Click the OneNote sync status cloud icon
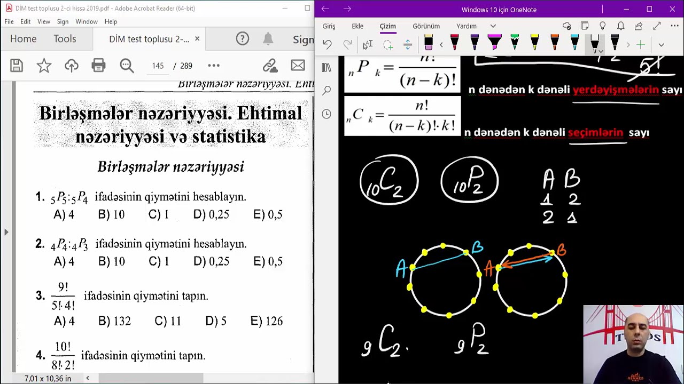This screenshot has height=384, width=684. click(567, 26)
